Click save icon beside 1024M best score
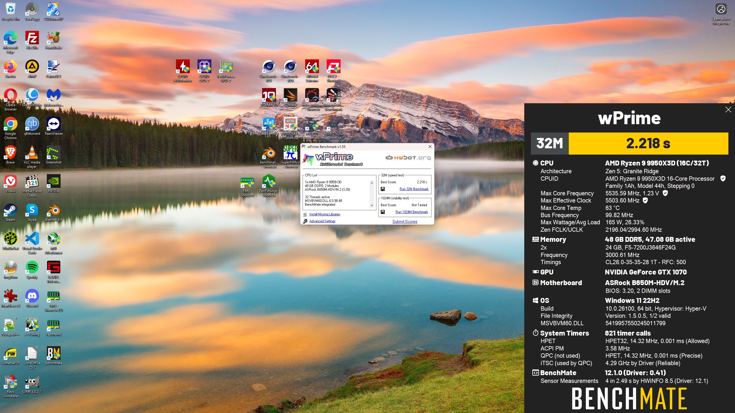This screenshot has height=413, width=735. [x=383, y=212]
